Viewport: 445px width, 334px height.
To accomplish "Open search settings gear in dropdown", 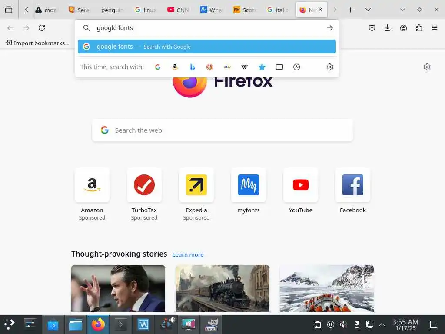I will click(329, 67).
